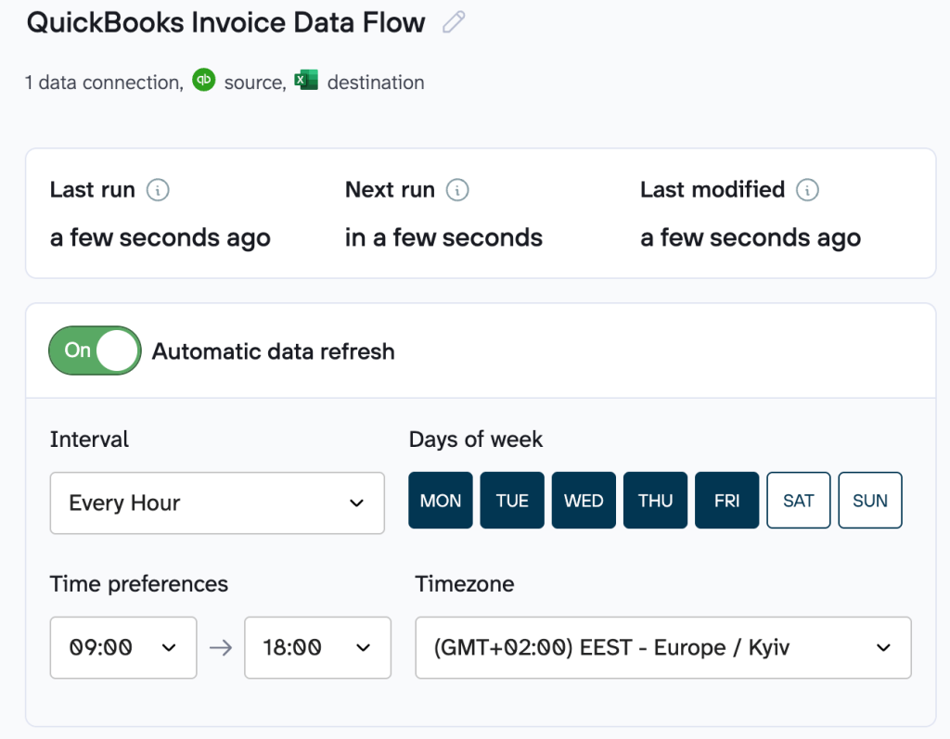Expand the Timezone Europe / Kyiv dropdown

662,647
